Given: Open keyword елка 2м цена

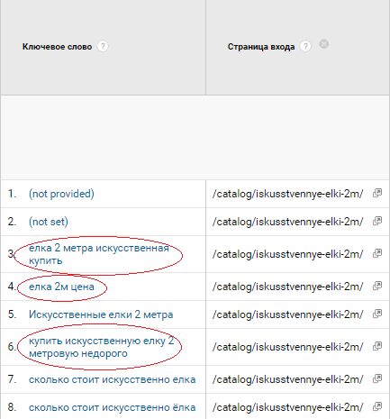Looking at the screenshot, I should point(61,287).
